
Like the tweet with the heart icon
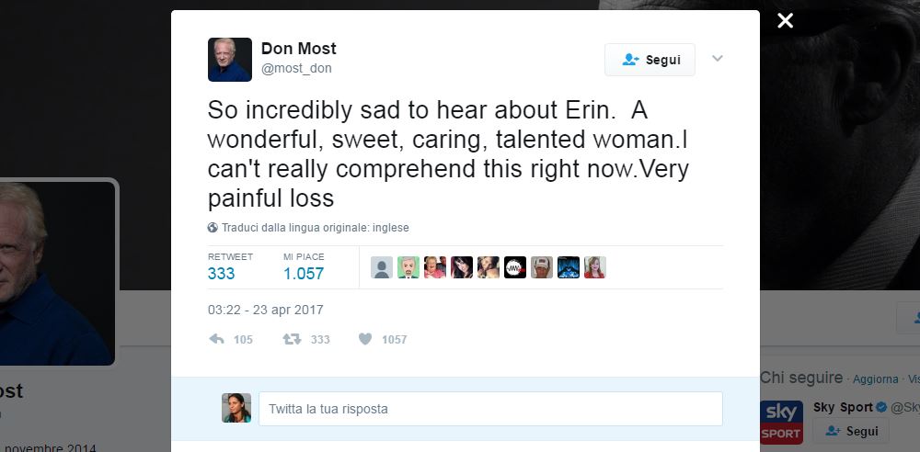(x=364, y=339)
